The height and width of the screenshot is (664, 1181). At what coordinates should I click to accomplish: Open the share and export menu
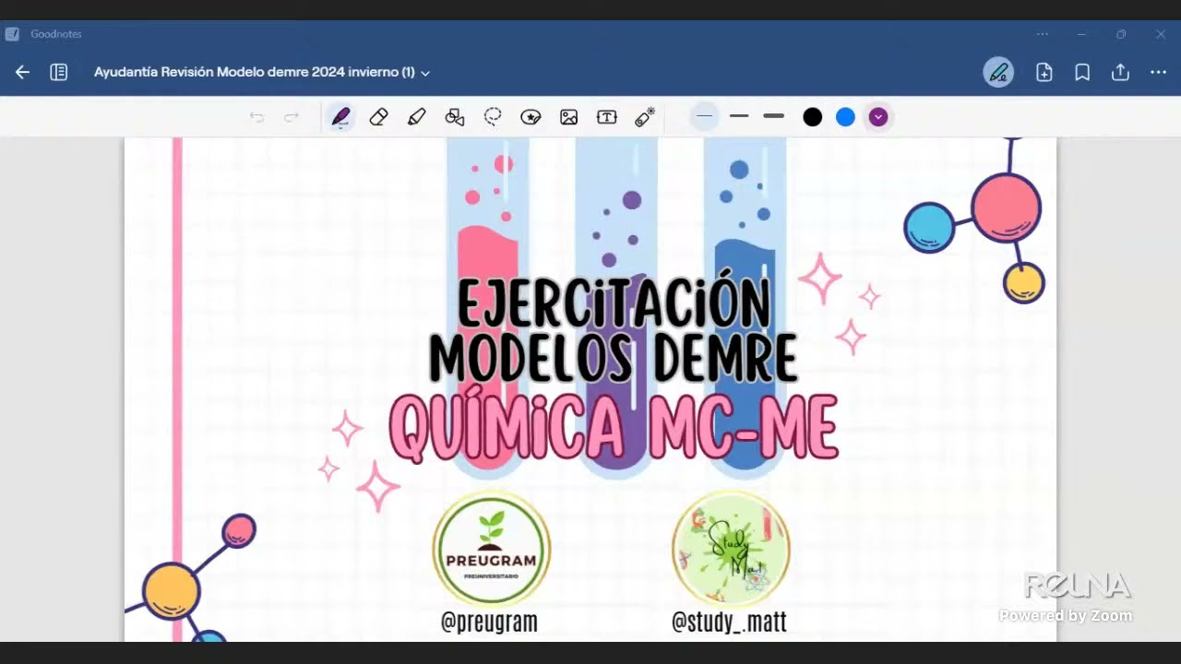coord(1120,72)
